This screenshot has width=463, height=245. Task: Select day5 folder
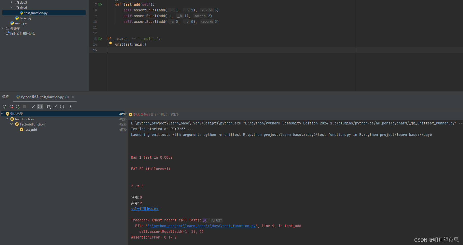coord(23,3)
